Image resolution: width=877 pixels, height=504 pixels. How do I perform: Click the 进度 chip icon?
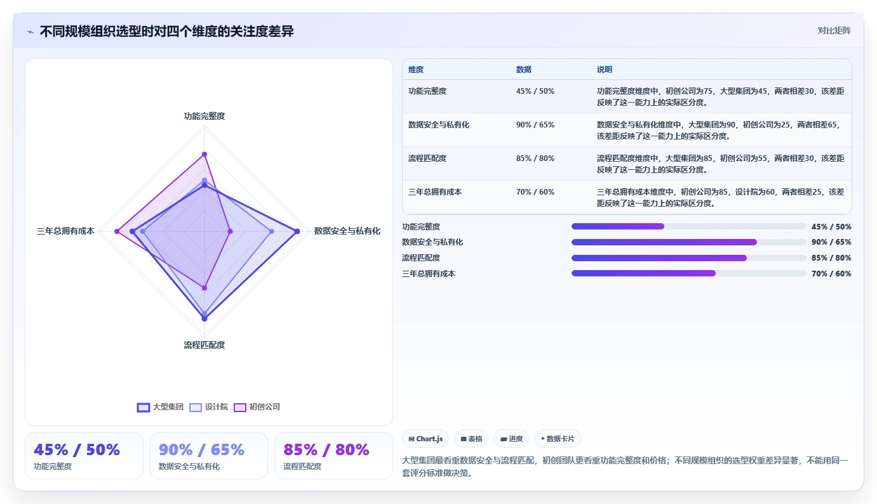point(504,439)
